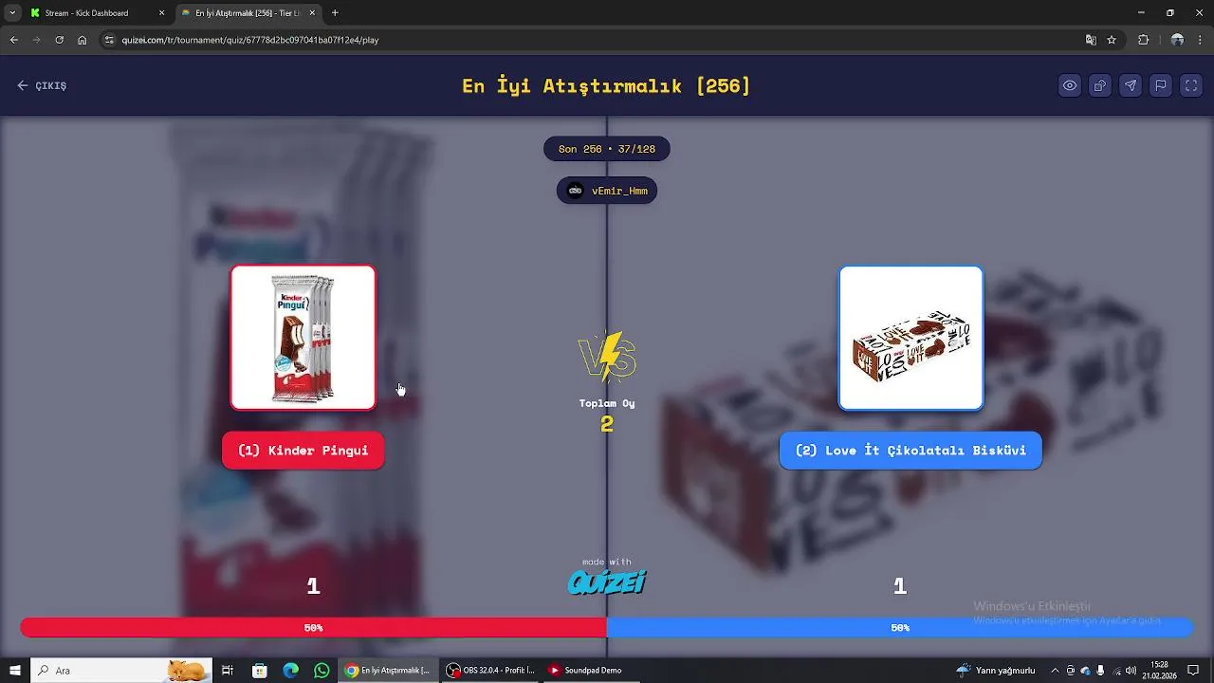Close the Stream - Kick Dashboard tab
1214x683 pixels.
[x=161, y=13]
